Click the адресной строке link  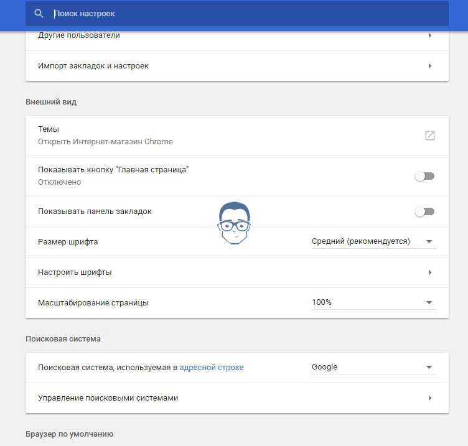pos(212,368)
